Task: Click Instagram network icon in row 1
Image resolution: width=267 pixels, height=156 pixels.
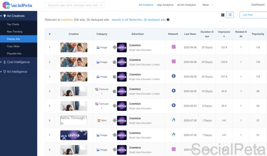Action: [173, 47]
